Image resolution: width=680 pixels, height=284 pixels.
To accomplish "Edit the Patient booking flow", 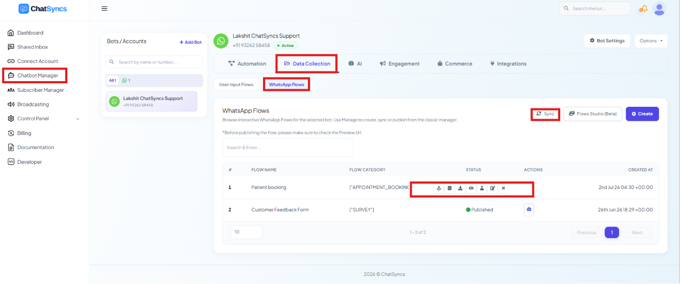I will (492, 188).
